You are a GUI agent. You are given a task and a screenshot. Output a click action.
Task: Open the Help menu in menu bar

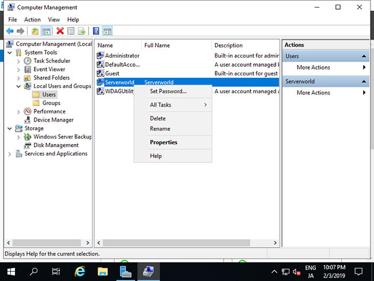73,20
